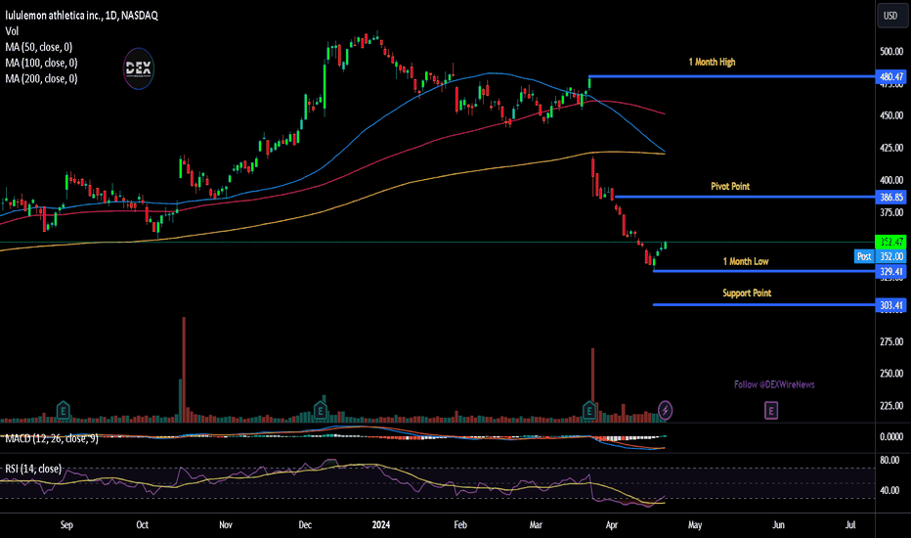Click the 250.00 price scale value
Screen dimensions: 911x538
891,374
